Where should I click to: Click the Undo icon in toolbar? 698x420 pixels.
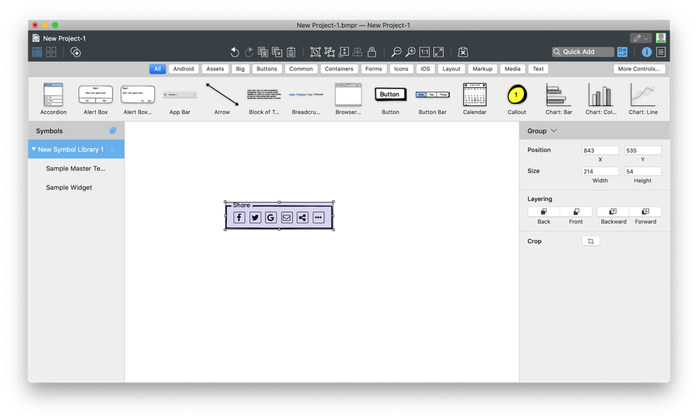click(x=234, y=52)
